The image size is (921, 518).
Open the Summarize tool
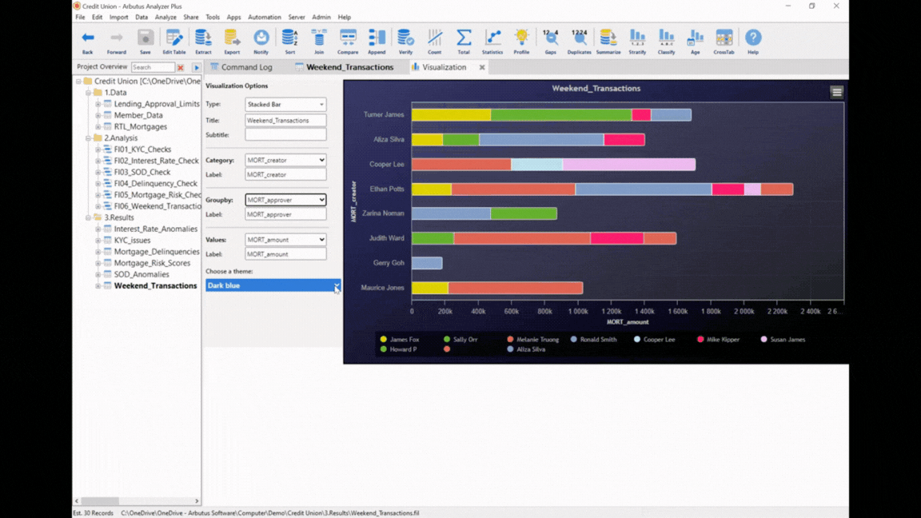point(608,40)
